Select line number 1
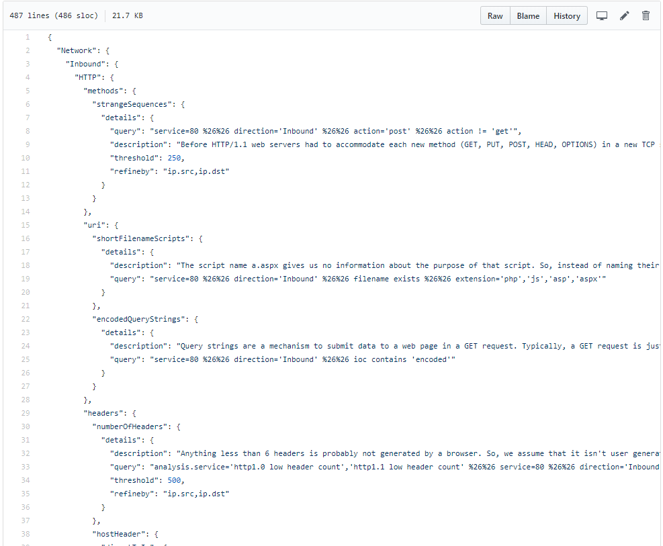The height and width of the screenshot is (546, 663). tap(27, 37)
